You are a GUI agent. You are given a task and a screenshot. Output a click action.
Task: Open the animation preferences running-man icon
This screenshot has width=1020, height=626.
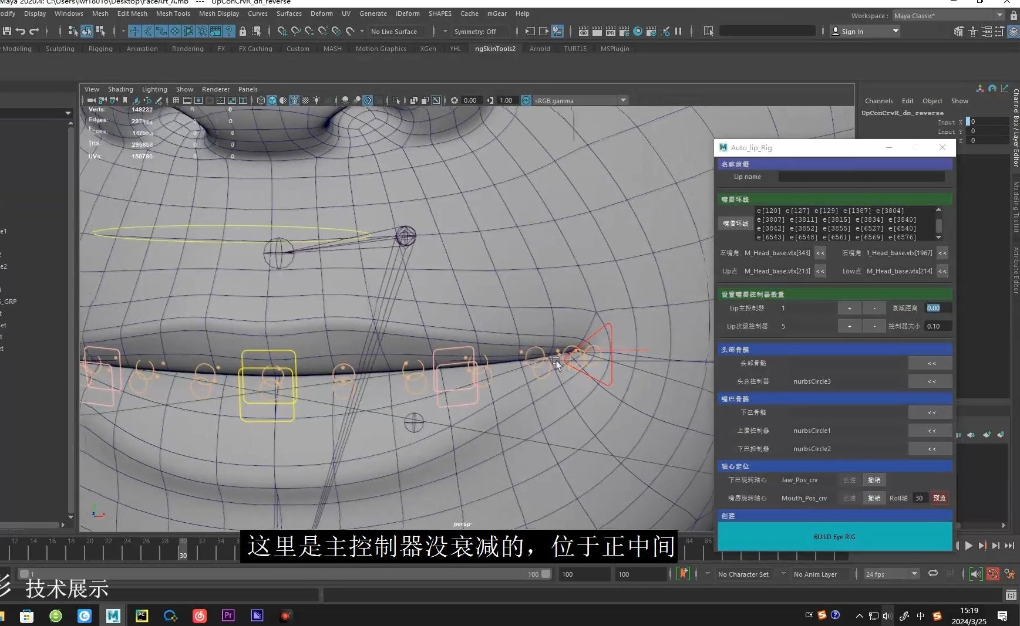(1009, 574)
